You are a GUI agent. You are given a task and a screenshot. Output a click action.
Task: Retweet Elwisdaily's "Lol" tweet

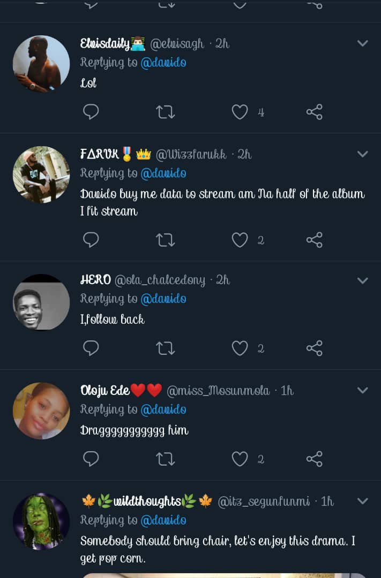(165, 112)
